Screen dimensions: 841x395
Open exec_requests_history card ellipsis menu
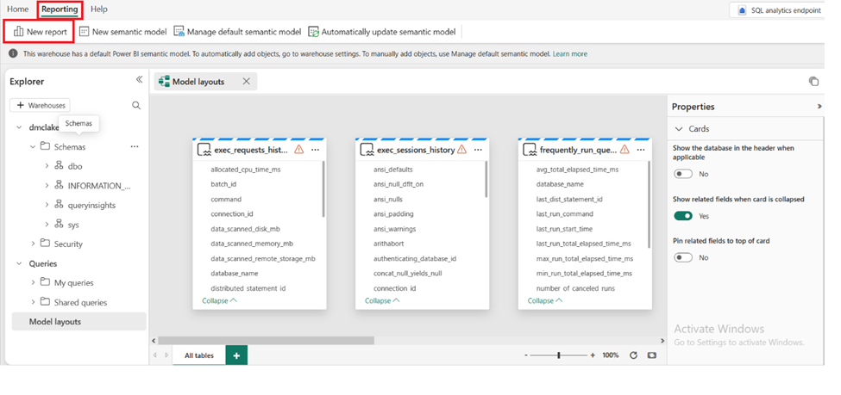[315, 150]
